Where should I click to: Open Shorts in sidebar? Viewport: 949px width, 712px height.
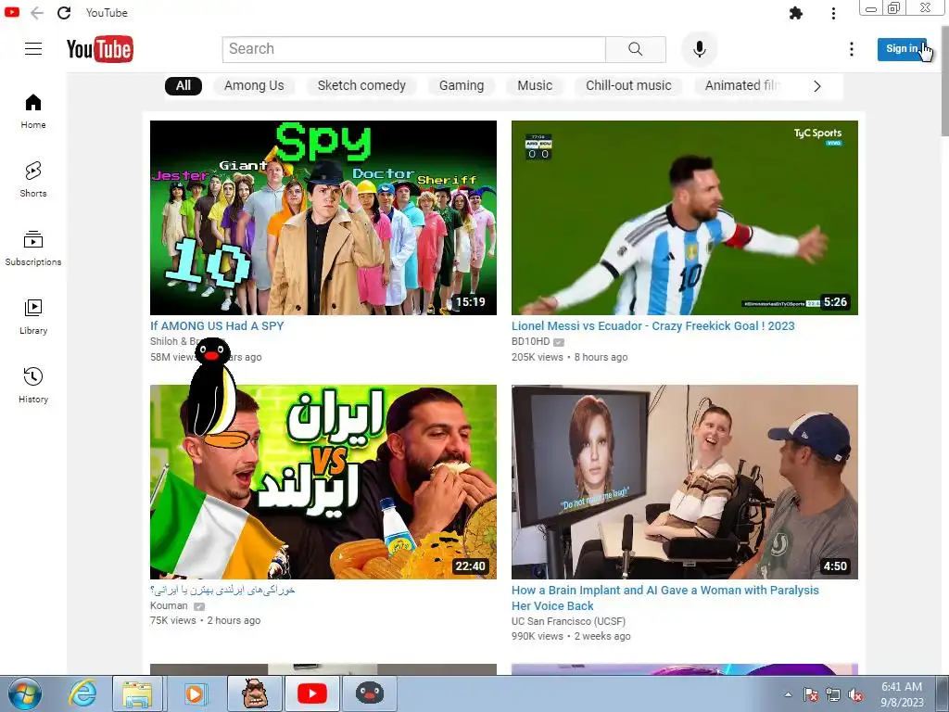click(33, 180)
